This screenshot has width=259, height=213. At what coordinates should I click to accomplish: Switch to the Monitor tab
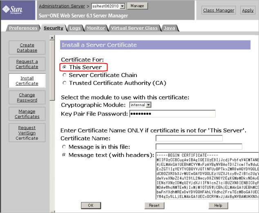(x=96, y=28)
